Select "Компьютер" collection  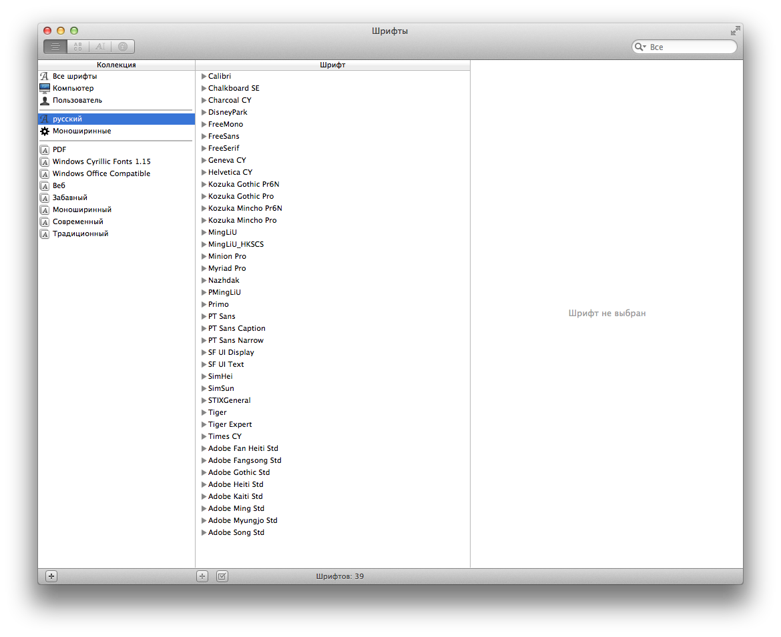coord(117,88)
